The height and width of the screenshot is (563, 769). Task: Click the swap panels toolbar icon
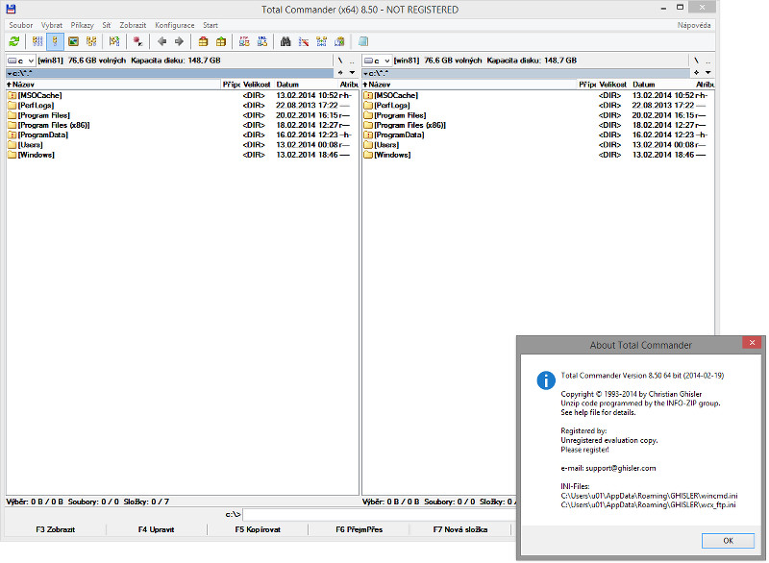click(x=114, y=41)
